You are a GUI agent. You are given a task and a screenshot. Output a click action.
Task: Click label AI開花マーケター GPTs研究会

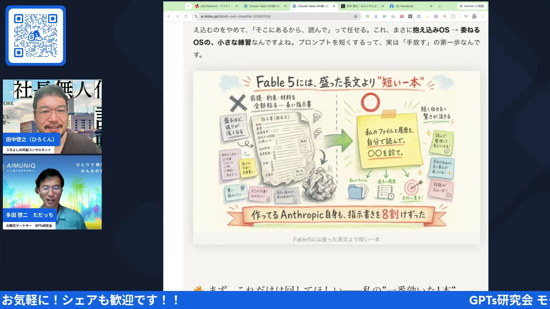coord(29,226)
